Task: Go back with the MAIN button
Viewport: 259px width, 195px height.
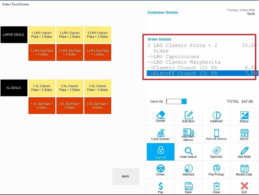Action: point(126,176)
